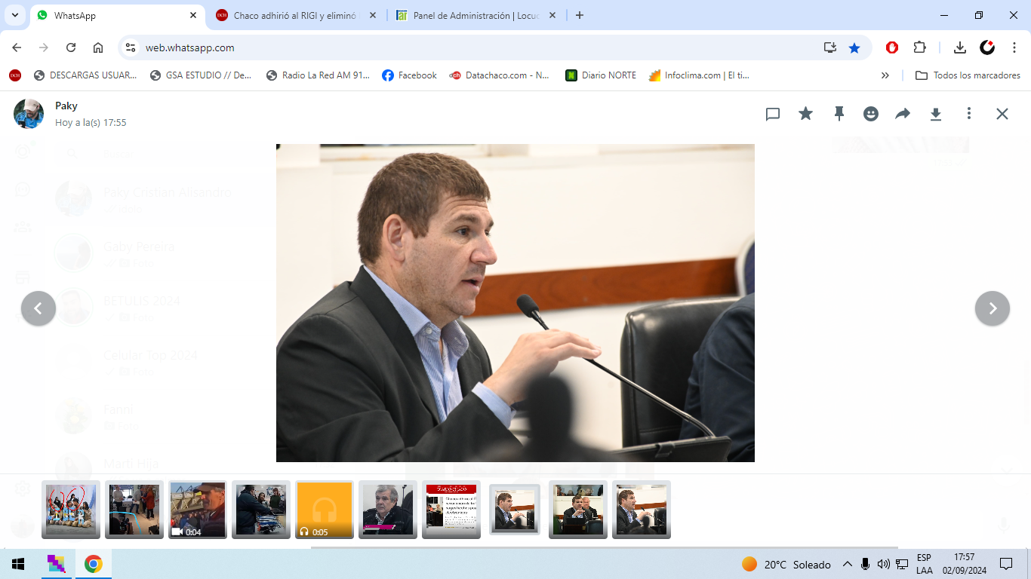Open the second thumbnail showing people indoors

click(x=134, y=510)
